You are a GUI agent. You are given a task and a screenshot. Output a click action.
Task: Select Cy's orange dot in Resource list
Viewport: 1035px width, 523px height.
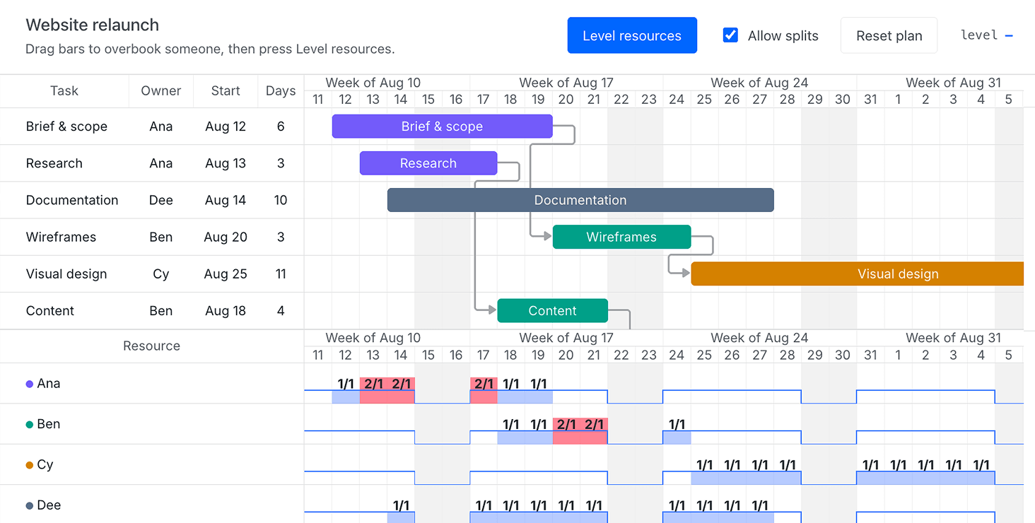tap(30, 465)
